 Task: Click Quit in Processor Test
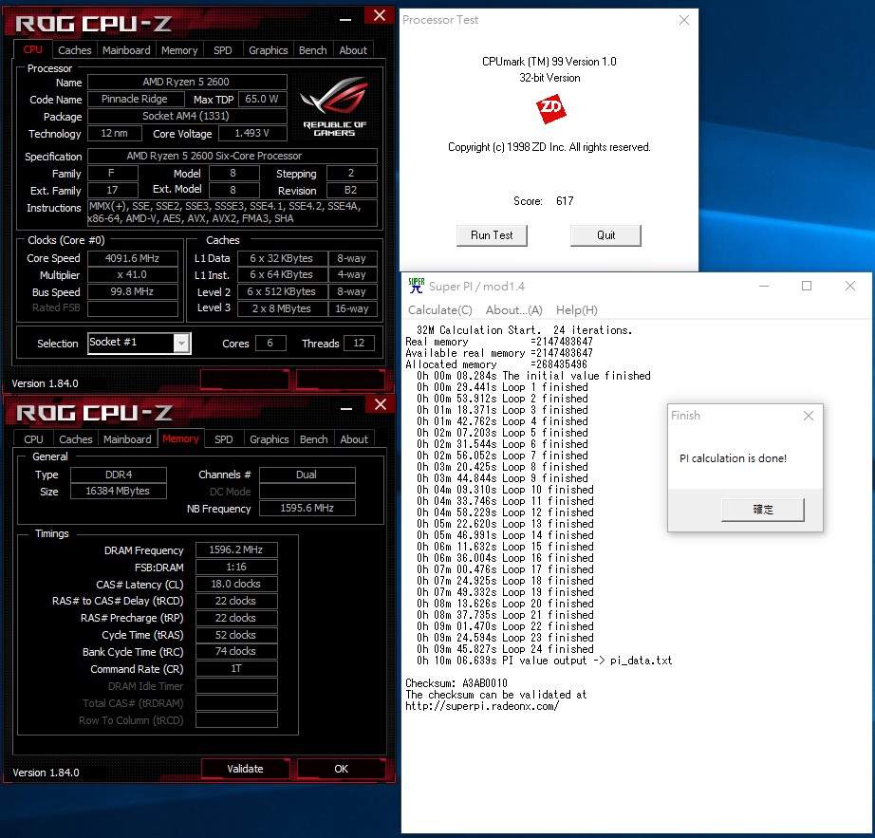tap(605, 235)
